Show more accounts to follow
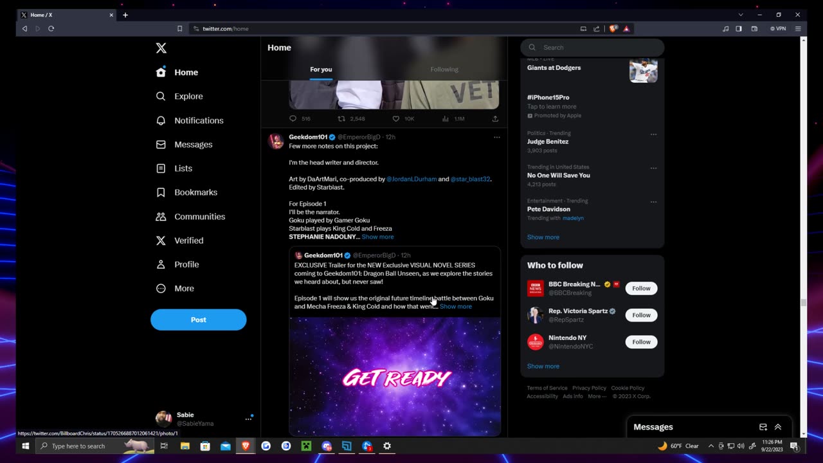 (543, 367)
